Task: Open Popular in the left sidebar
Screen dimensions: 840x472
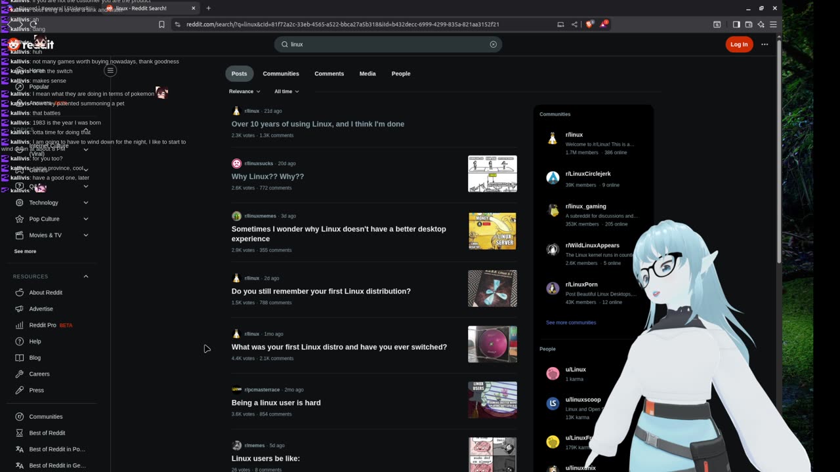Action: (39, 87)
